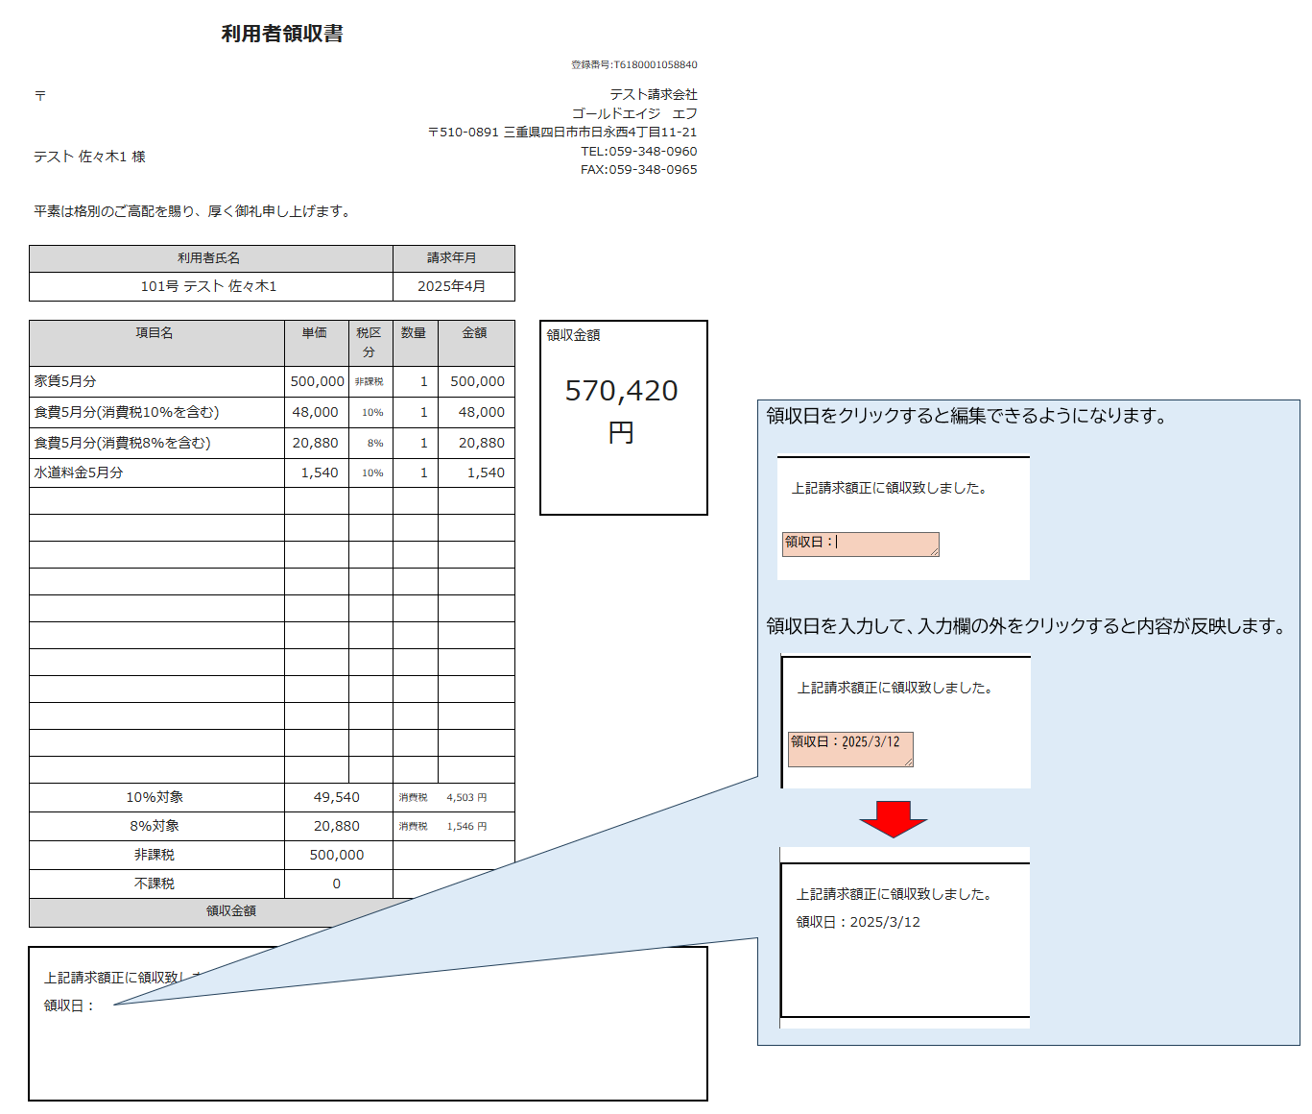Click the TEL:059-348-0960 phone number
Image resolution: width=1312 pixels, height=1114 pixels.
pos(638,151)
